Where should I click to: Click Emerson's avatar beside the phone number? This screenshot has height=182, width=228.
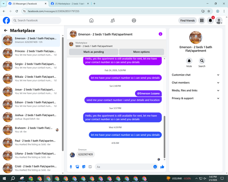(x=72, y=155)
